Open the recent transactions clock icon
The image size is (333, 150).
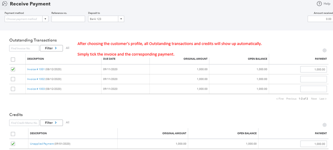pyautogui.click(x=4, y=4)
